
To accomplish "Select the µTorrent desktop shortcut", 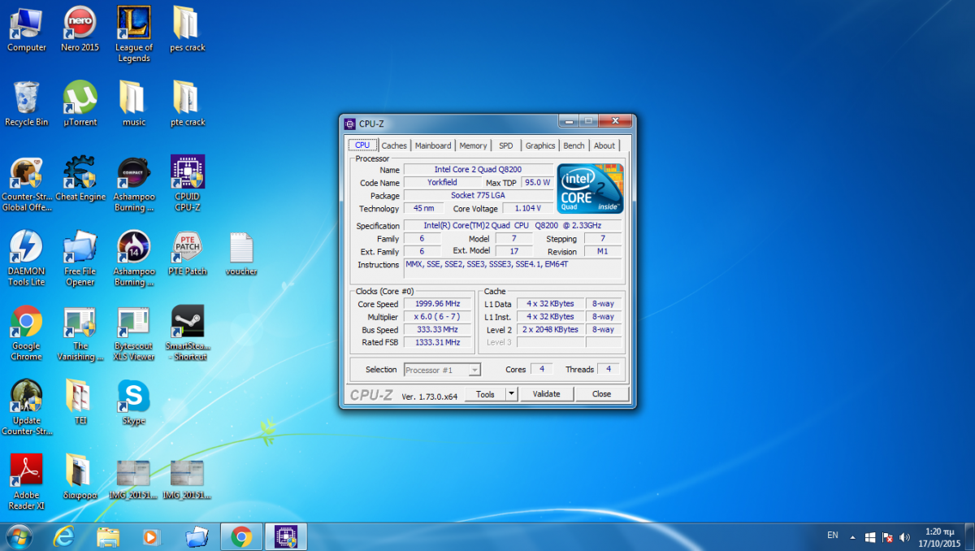I will [80, 104].
